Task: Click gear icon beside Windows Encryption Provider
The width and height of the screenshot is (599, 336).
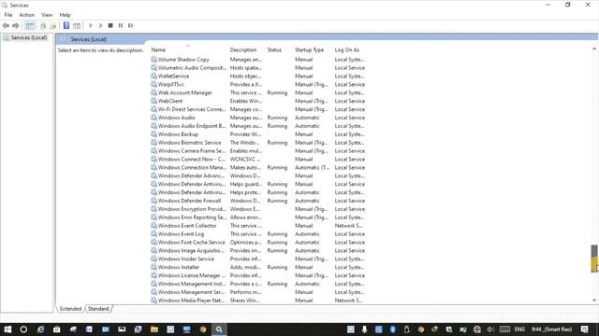Action: click(x=153, y=209)
